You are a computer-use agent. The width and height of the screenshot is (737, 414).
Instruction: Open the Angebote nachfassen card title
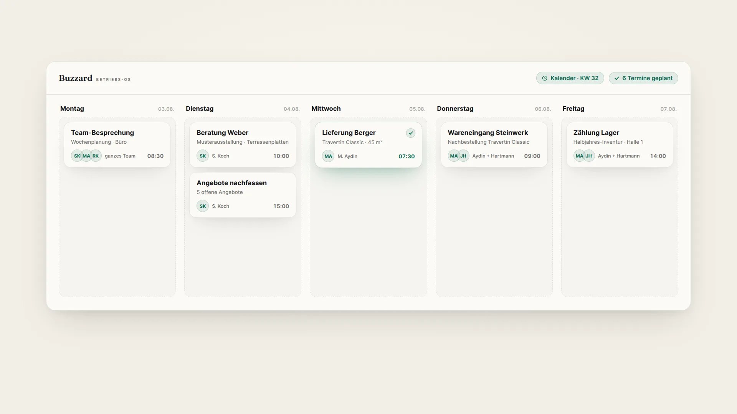click(231, 183)
